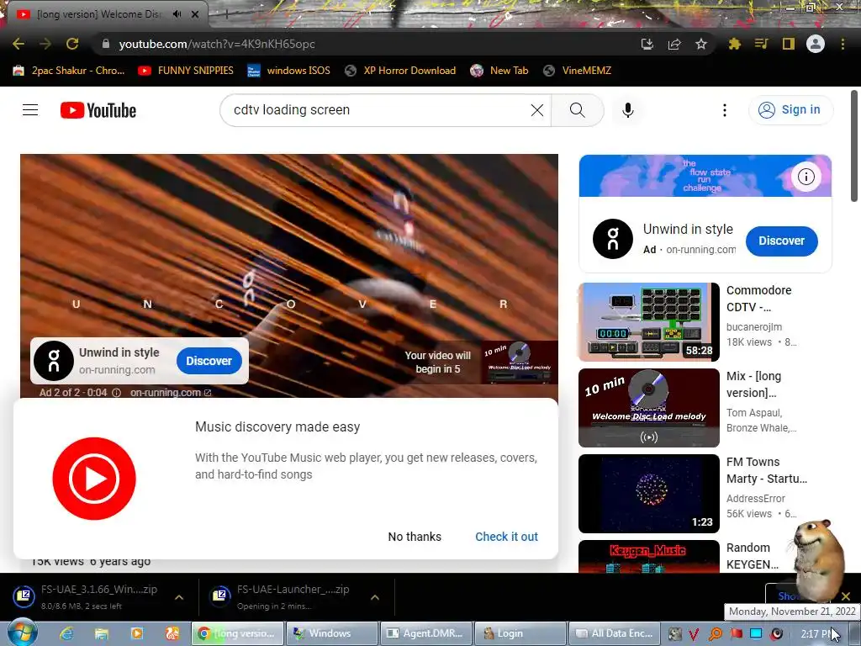
Task: Switch to the Windows taskbar window
Action: click(x=333, y=633)
